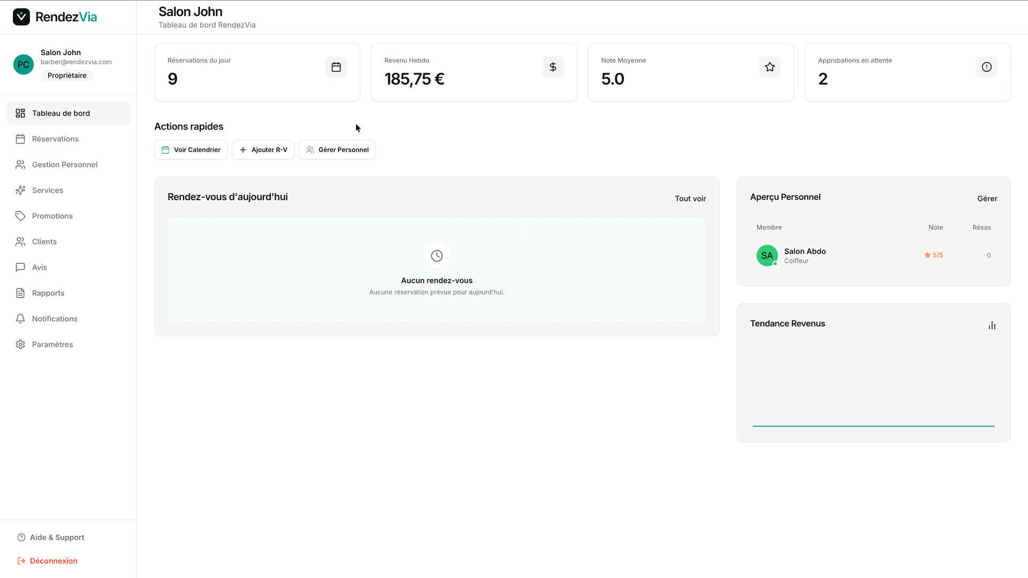
Task: Click the Coiffeur role label under Salon Abdo
Action: tap(796, 261)
